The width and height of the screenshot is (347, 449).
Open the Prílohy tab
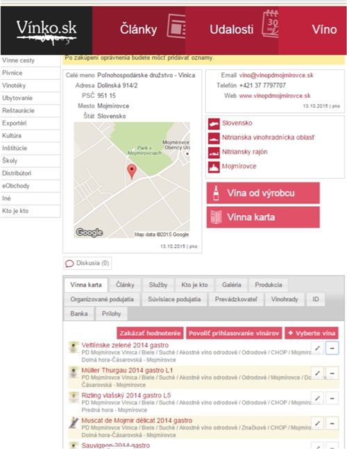click(x=111, y=314)
